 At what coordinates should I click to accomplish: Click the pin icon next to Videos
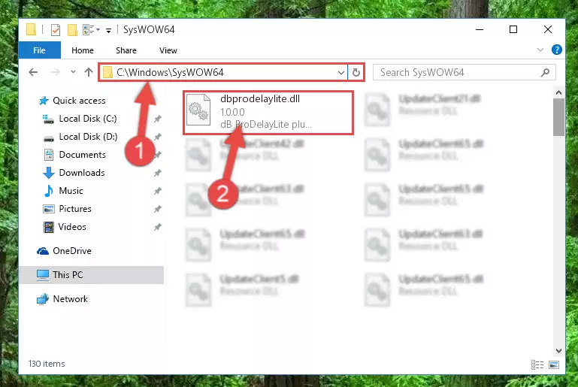[x=157, y=227]
